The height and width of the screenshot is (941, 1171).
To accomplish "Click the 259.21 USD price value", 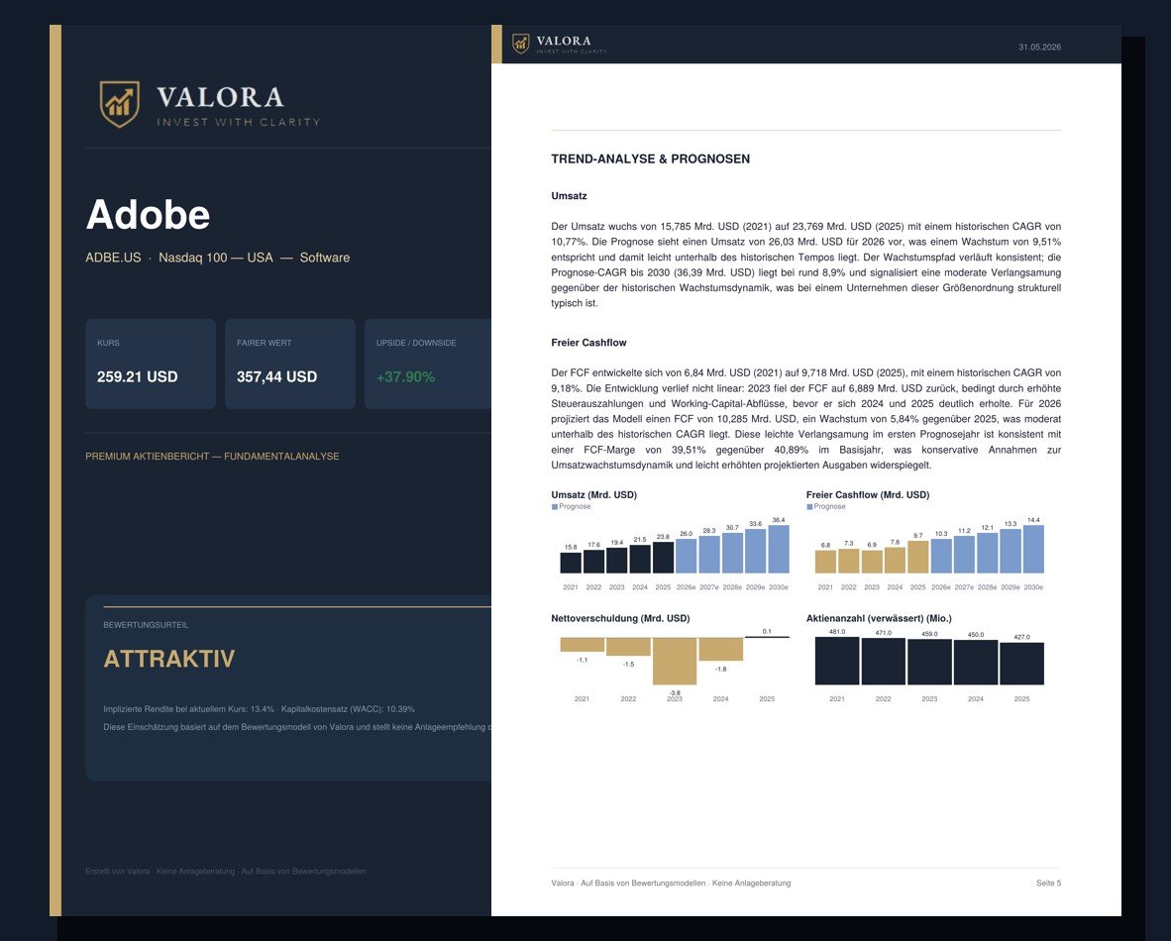I will click(138, 376).
